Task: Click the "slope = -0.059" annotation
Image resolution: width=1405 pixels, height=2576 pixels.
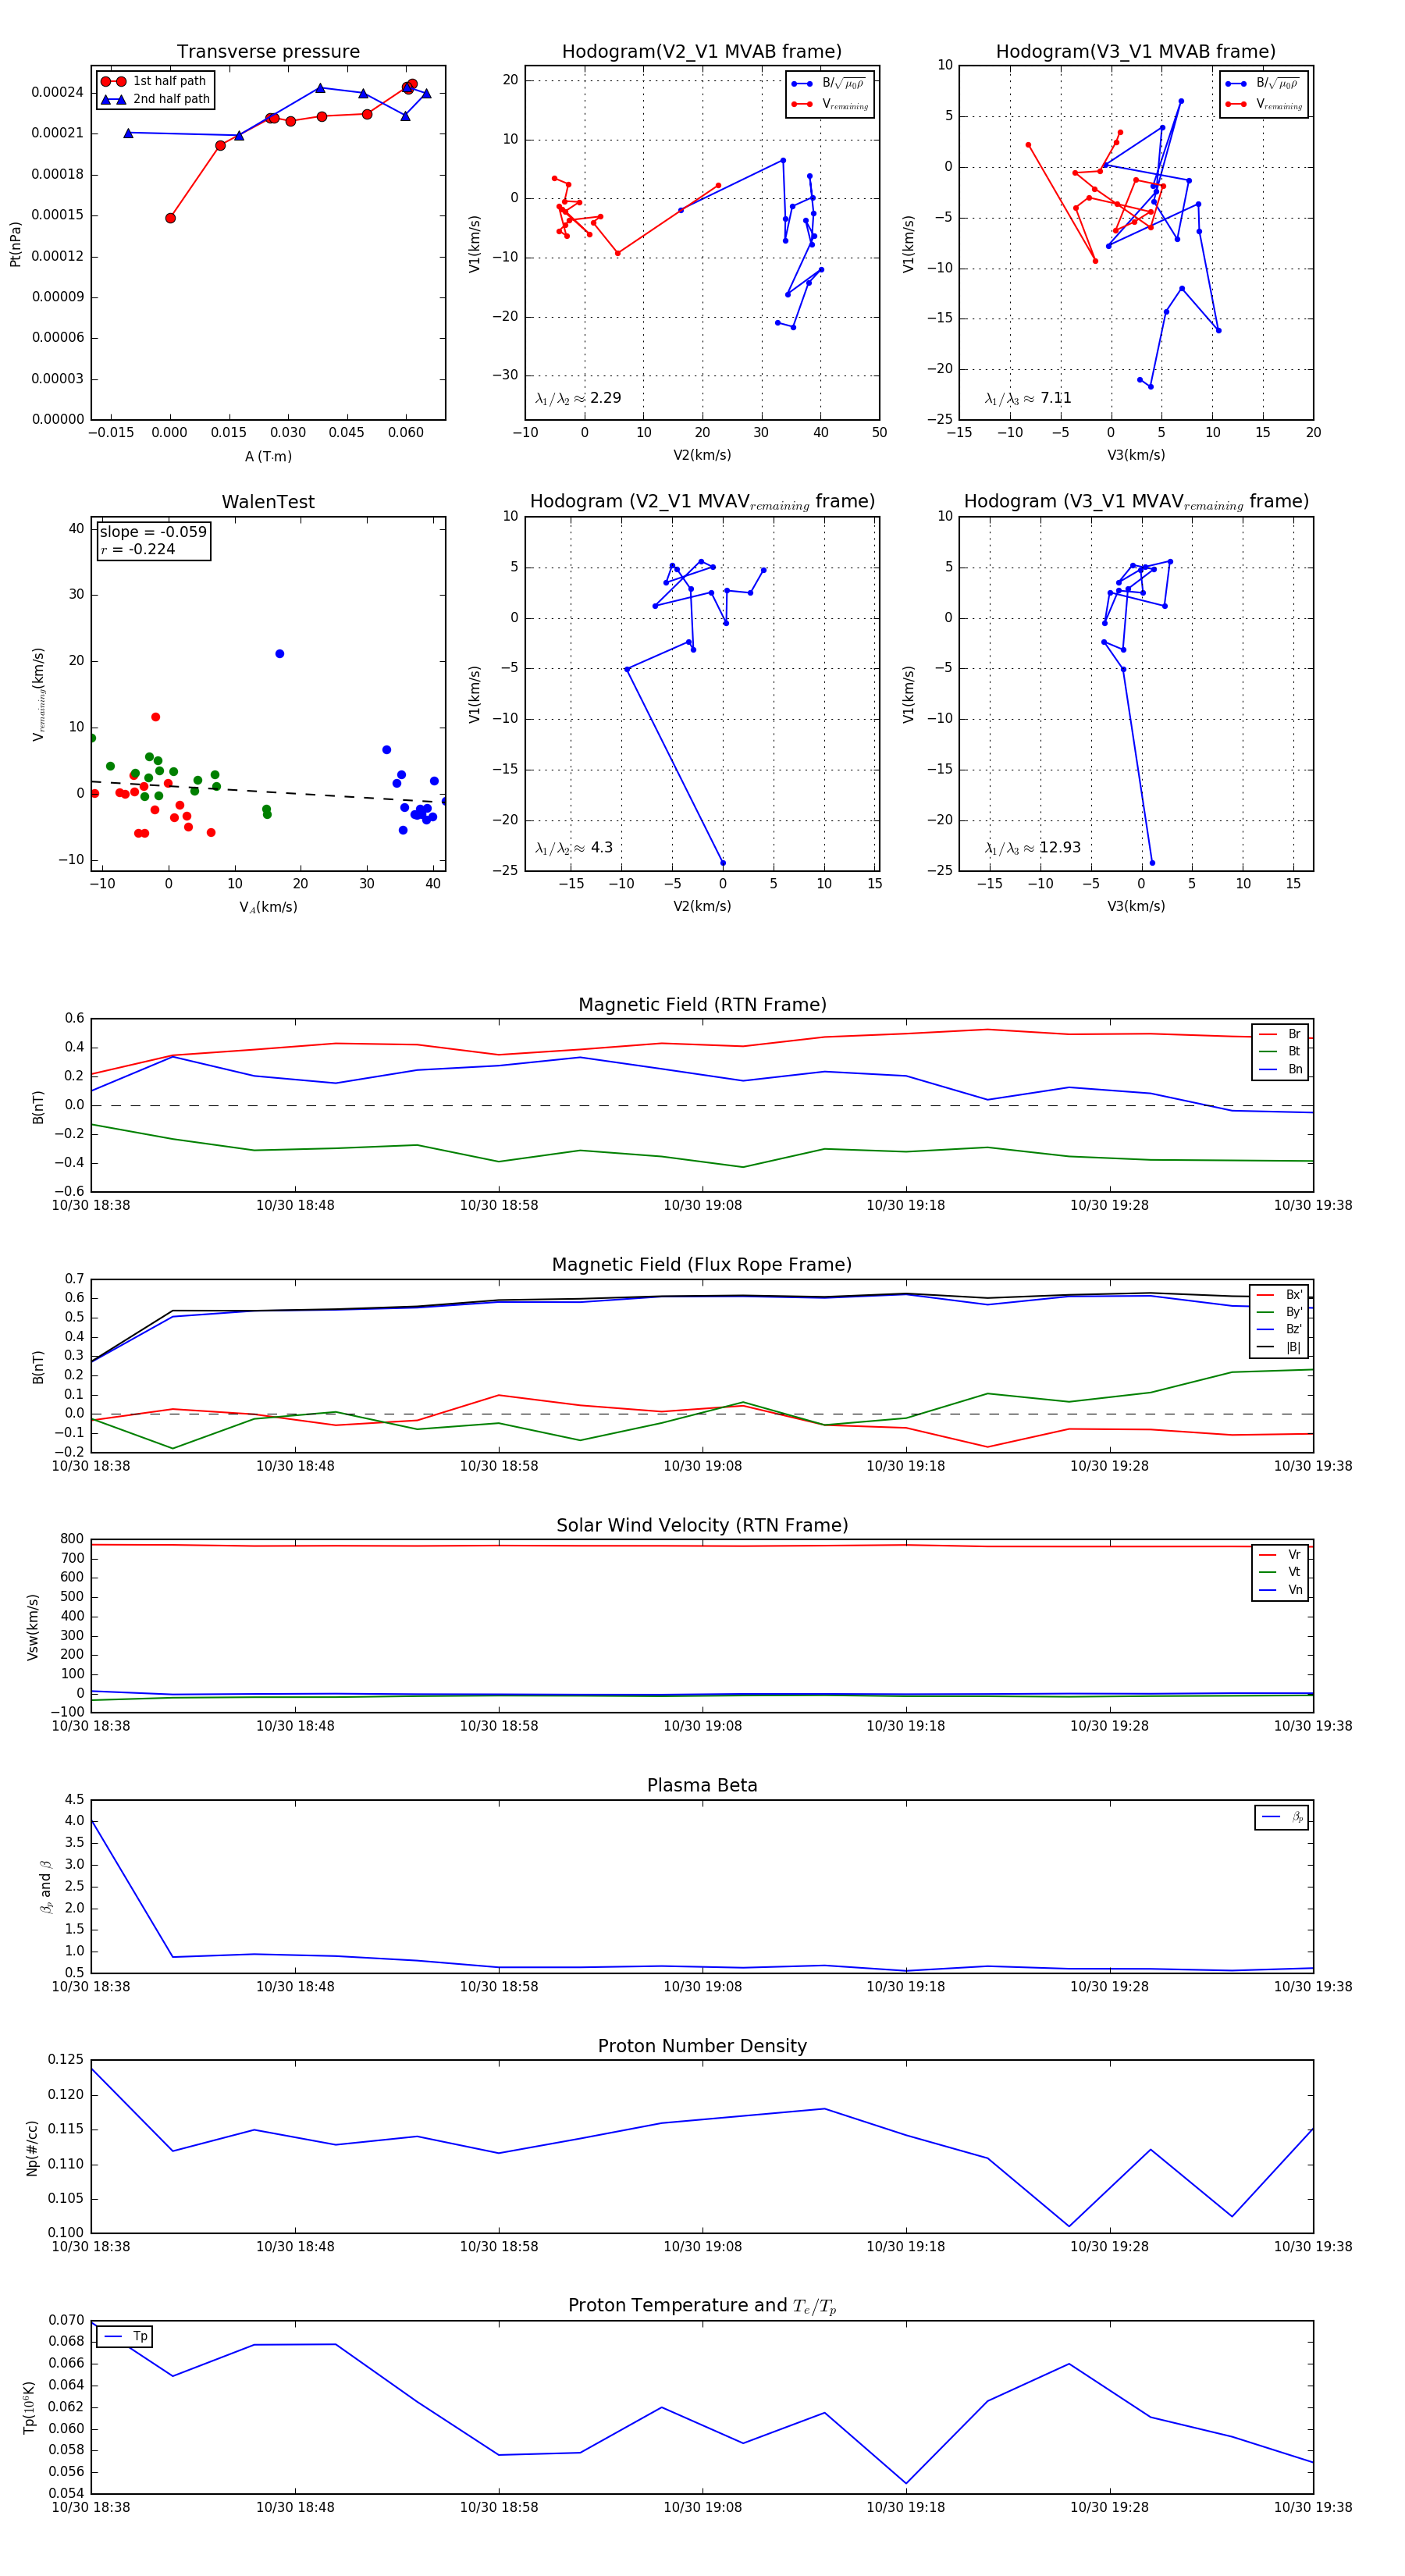Action: click(x=153, y=532)
